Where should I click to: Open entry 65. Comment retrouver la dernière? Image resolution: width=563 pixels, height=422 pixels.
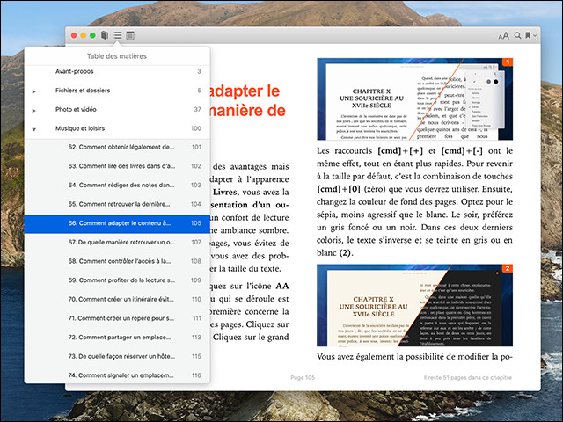[117, 204]
